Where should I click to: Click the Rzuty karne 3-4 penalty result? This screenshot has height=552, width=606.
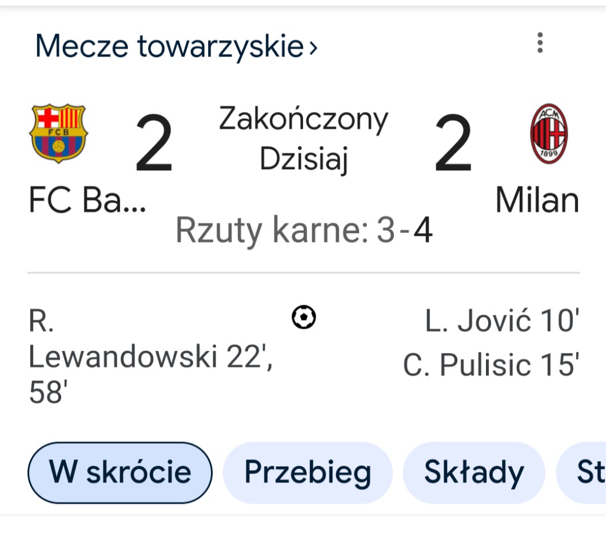pos(304,230)
